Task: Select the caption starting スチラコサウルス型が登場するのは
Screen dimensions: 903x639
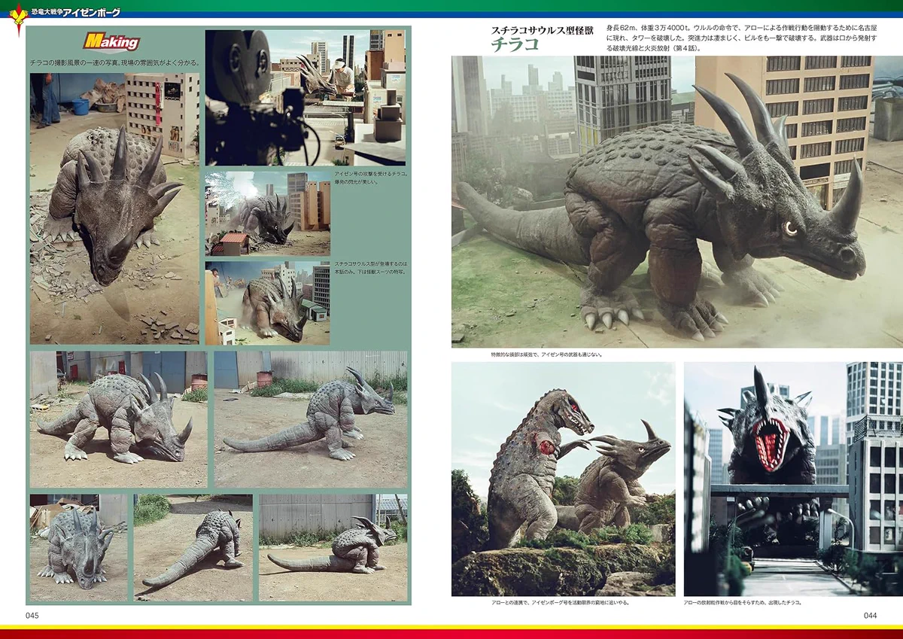Action: [369, 268]
